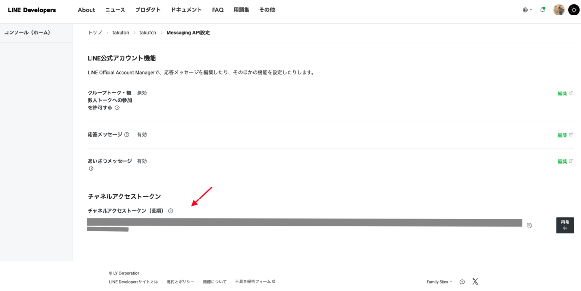This screenshot has width=581, height=291.
Task: Click the 再発行 button
Action: tap(565, 225)
